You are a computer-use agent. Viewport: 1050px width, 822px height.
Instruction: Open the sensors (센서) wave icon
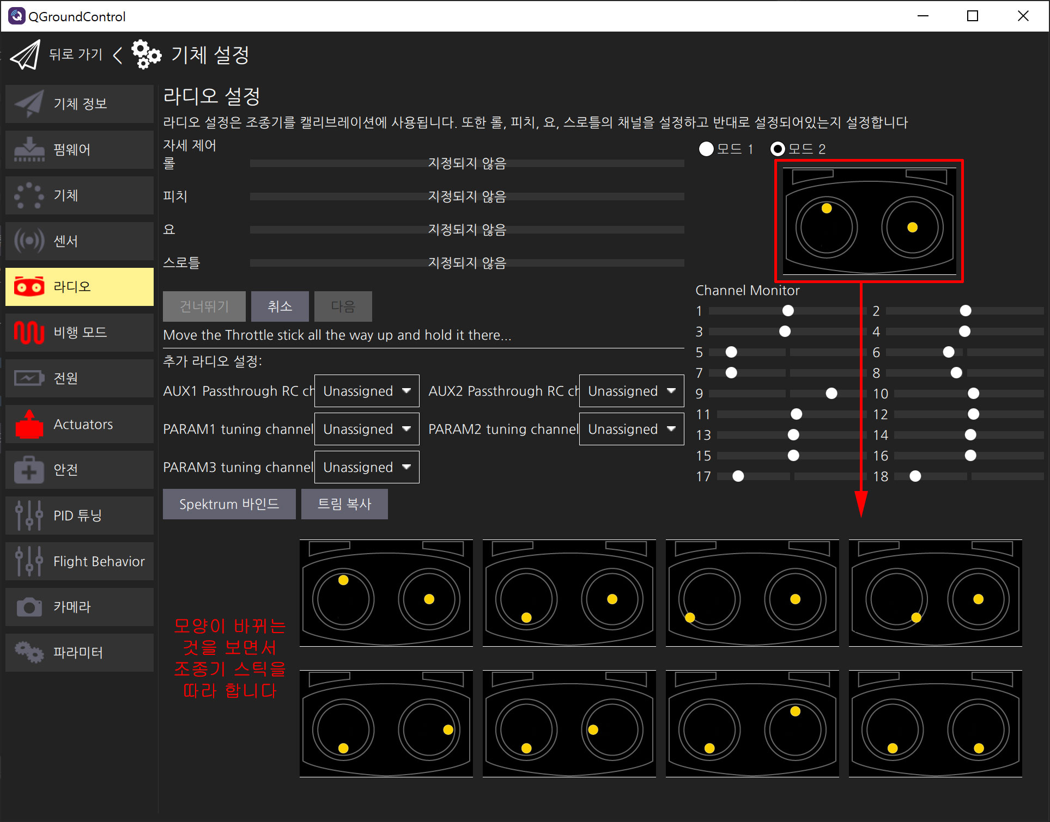pos(29,241)
